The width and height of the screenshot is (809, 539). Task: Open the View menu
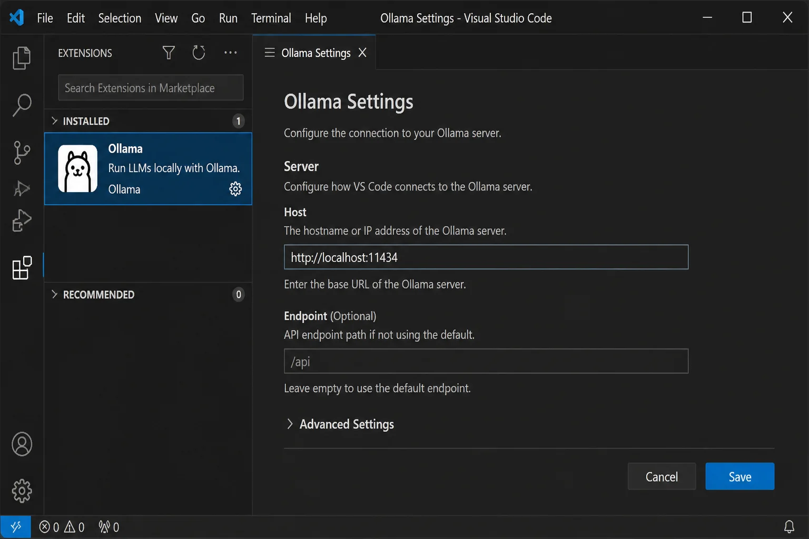pyautogui.click(x=166, y=18)
